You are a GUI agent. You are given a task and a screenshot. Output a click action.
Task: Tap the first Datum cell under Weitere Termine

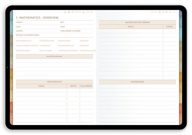coord(169,31)
